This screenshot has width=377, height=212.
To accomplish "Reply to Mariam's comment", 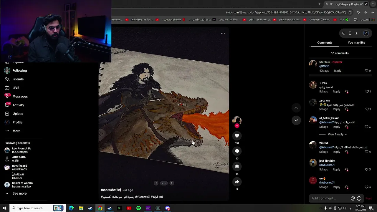I will click(x=338, y=71).
